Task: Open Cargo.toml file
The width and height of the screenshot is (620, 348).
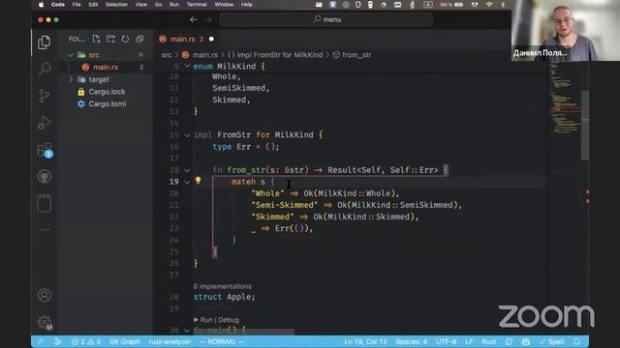Action: [x=108, y=103]
